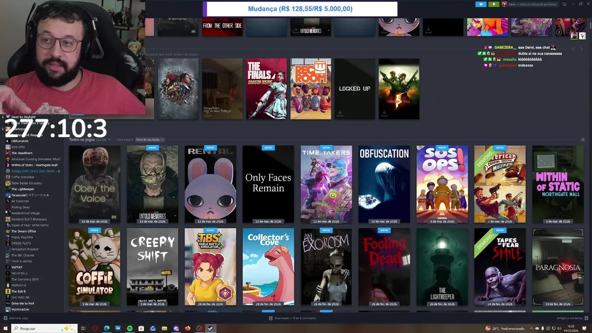Open TBS Table Battle Simulator cover

pos(210,267)
